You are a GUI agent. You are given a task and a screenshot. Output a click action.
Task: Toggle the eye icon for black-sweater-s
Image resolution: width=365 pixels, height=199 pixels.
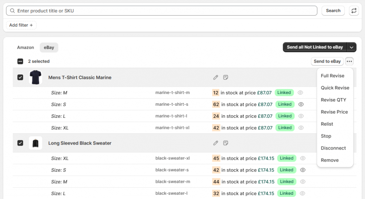(303, 170)
